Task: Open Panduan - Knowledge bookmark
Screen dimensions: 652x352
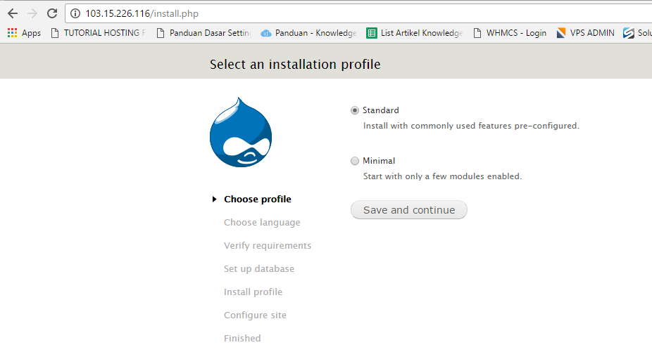Action: [308, 33]
